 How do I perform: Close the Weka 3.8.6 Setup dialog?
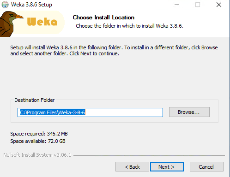point(219,5)
